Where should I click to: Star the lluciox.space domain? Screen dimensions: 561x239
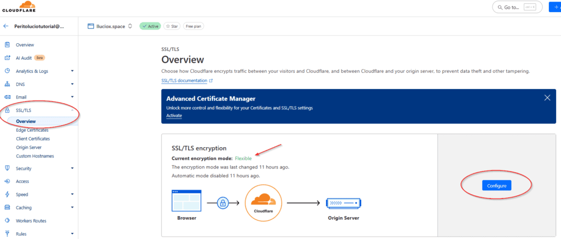(171, 26)
